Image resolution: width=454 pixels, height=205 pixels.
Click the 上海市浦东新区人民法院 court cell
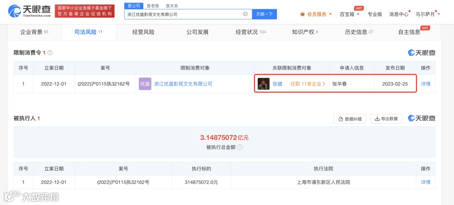point(324,182)
